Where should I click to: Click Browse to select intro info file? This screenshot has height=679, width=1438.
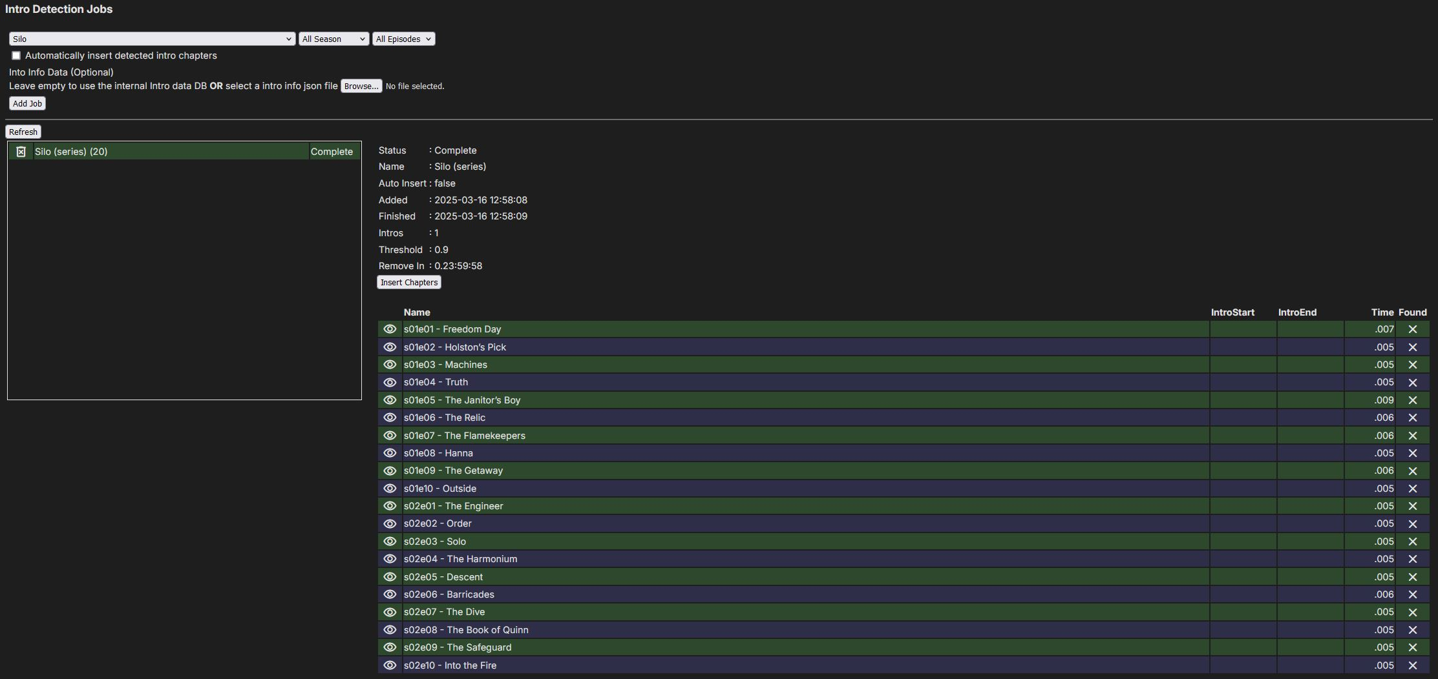click(x=361, y=86)
